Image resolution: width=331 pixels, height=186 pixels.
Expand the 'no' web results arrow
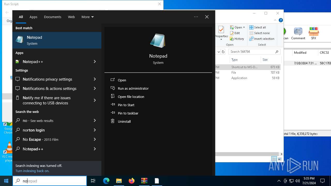(x=95, y=120)
